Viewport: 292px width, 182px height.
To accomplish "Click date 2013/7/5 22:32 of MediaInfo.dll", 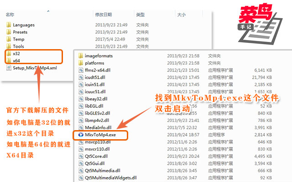I will (182, 127).
